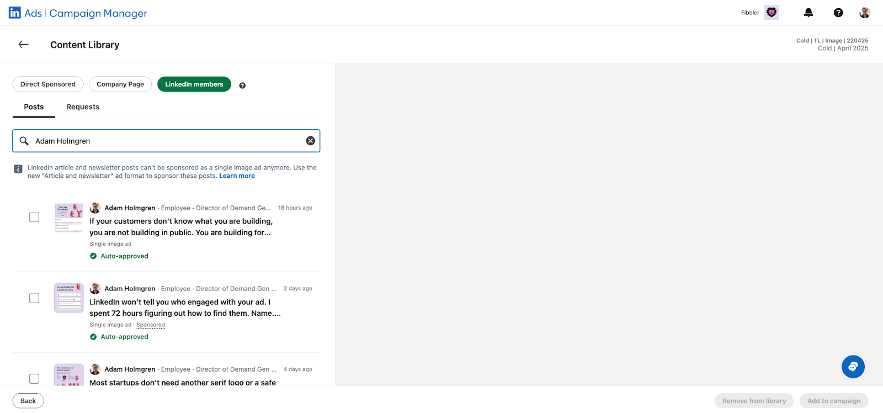
Task: Open the help question mark icon in header
Action: 838,13
